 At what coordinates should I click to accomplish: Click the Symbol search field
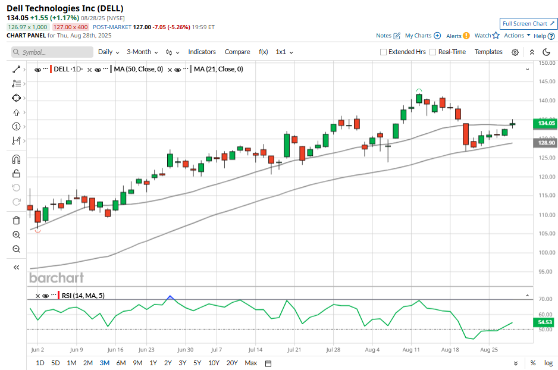point(52,52)
